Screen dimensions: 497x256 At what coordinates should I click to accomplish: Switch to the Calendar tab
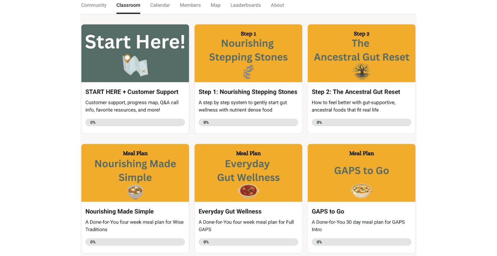coord(160,5)
